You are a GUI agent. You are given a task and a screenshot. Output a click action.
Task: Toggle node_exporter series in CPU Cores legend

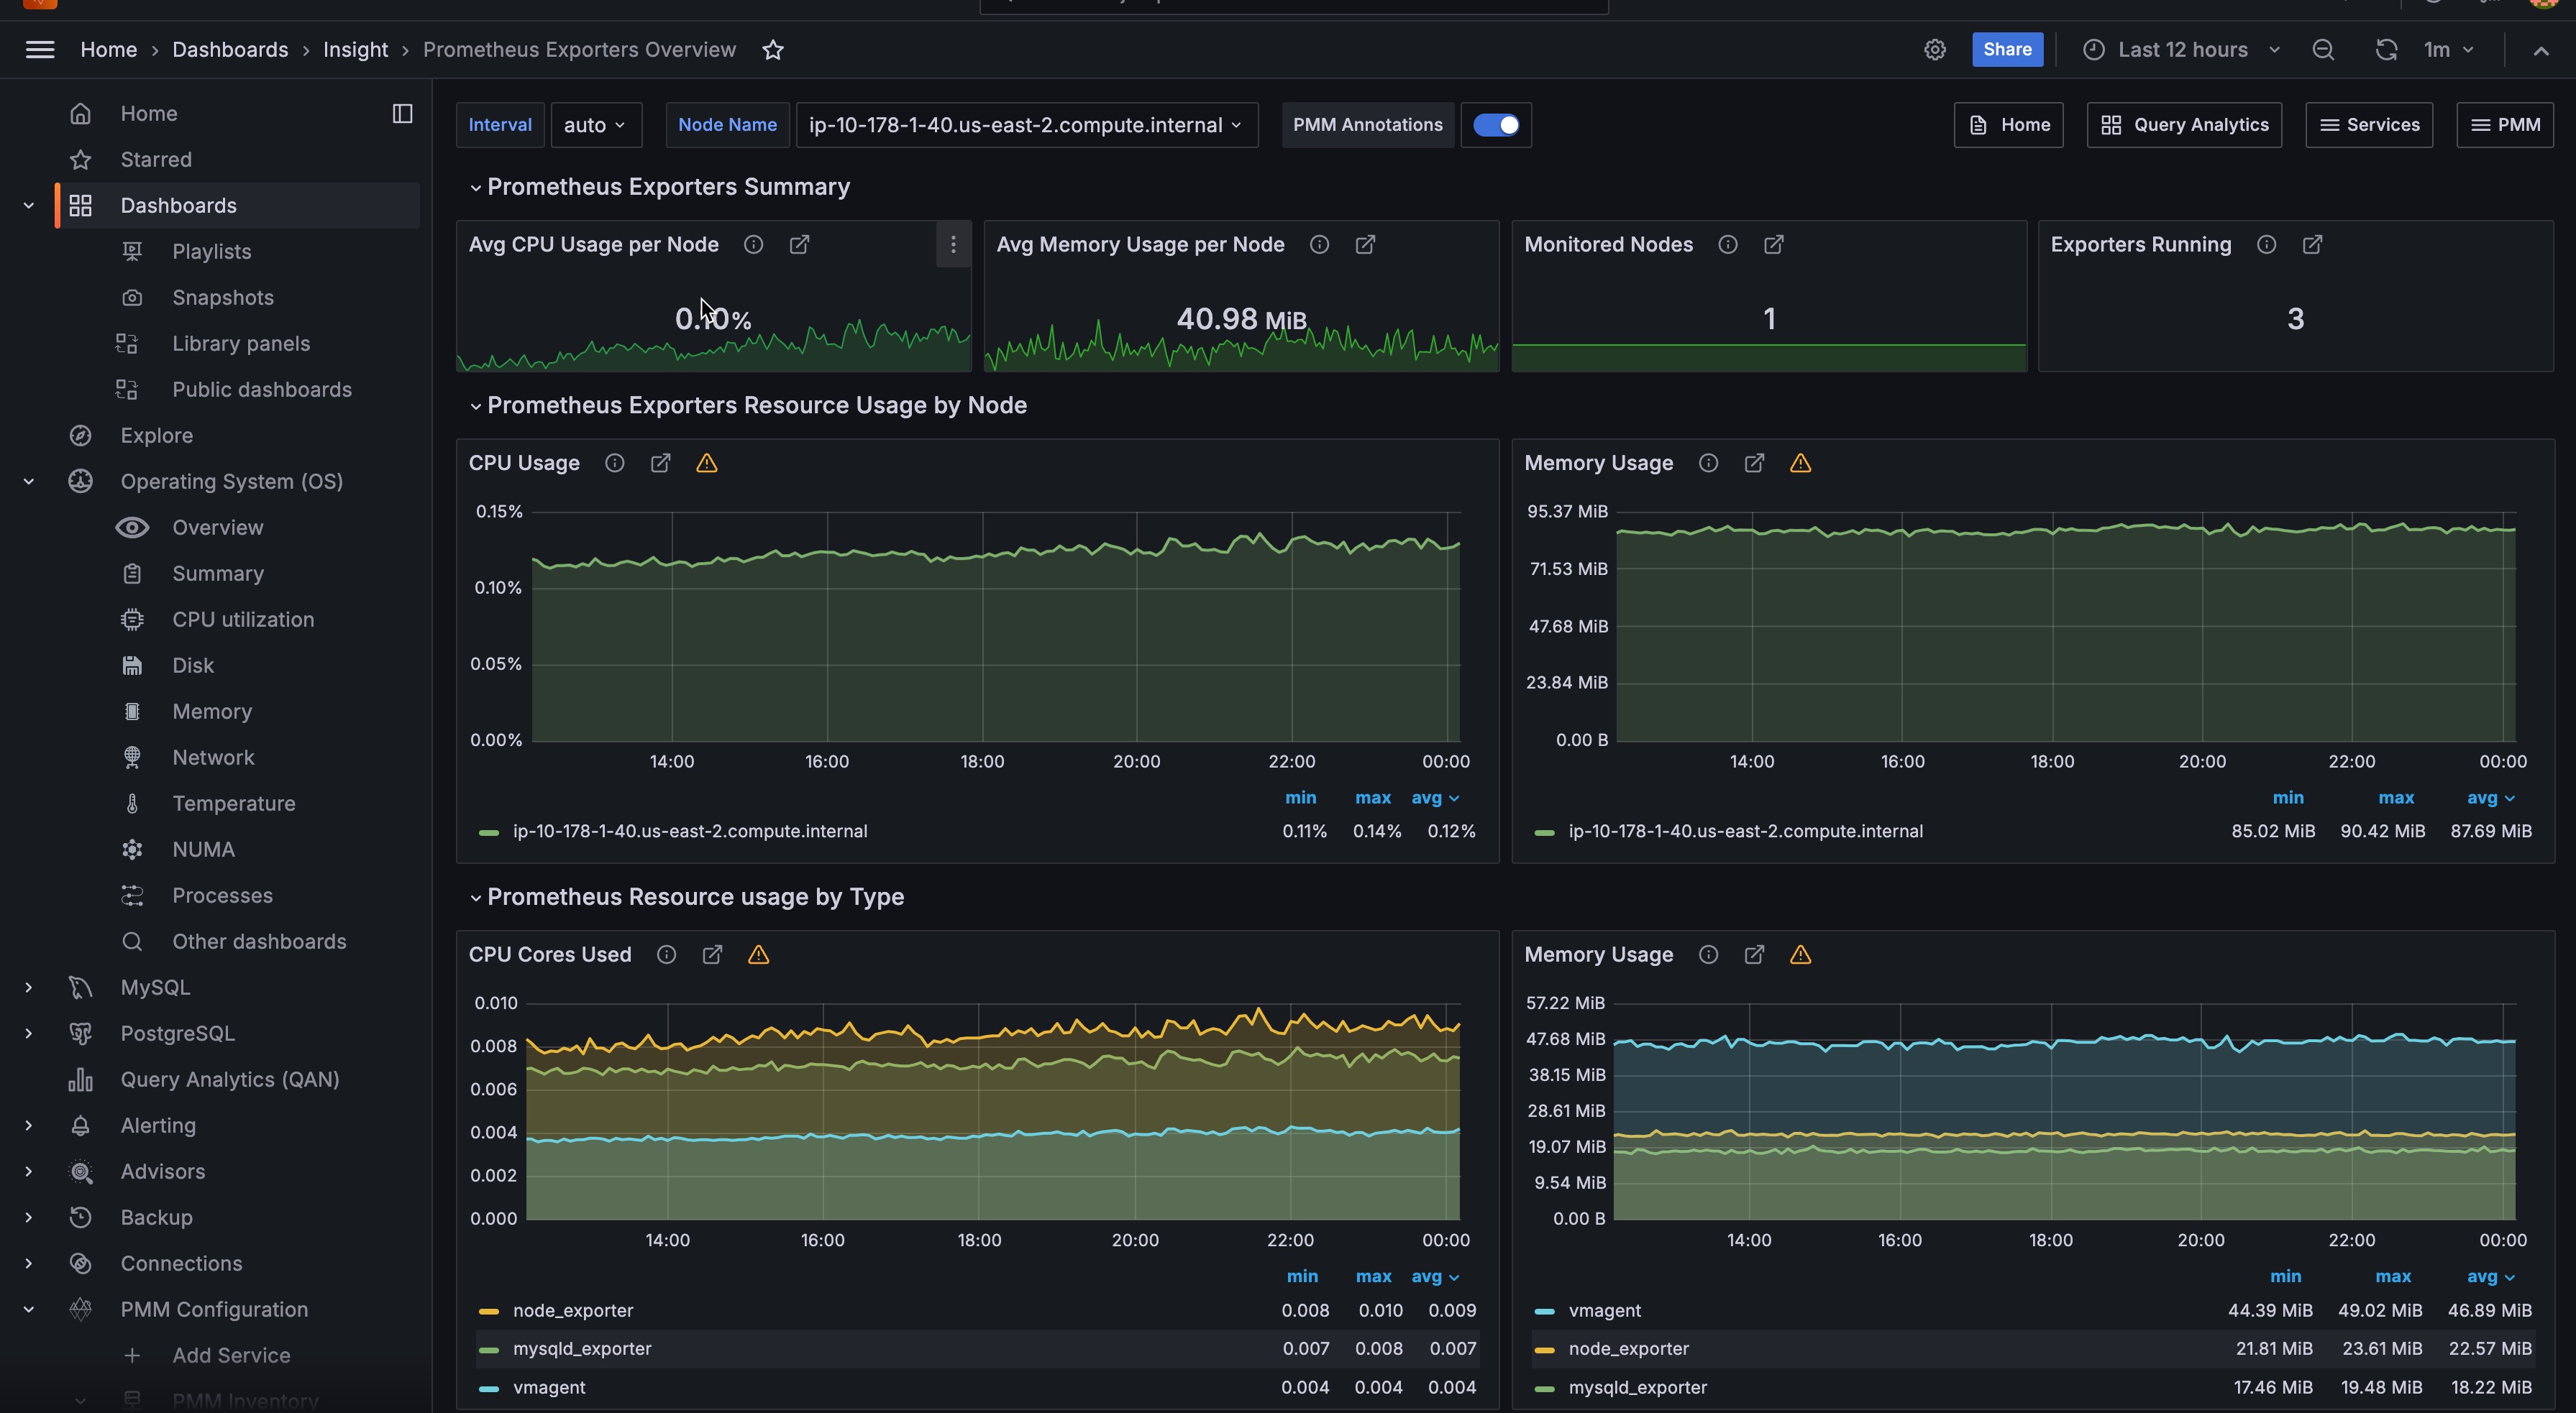(572, 1310)
